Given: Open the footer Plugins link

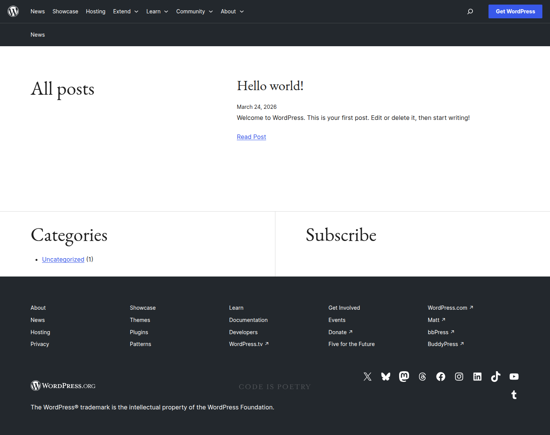Looking at the screenshot, I should coord(139,332).
